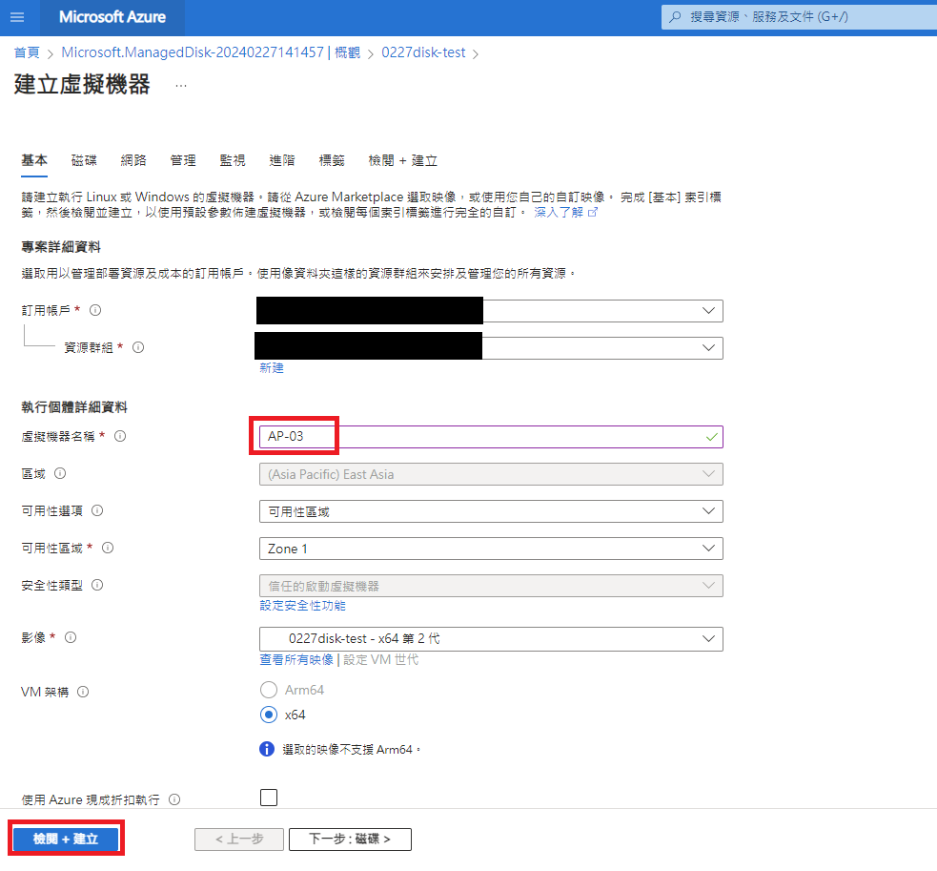
Task: Click the 新建 resource group link
Action: click(x=272, y=368)
